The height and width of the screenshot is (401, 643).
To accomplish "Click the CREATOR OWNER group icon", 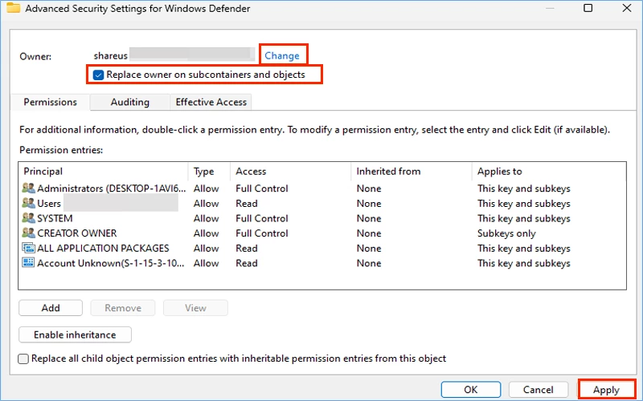I will 28,233.
